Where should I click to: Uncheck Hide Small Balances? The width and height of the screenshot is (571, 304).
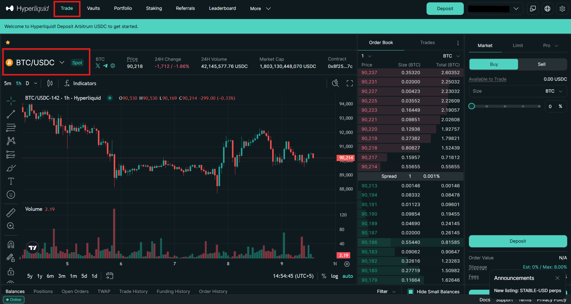[411, 291]
